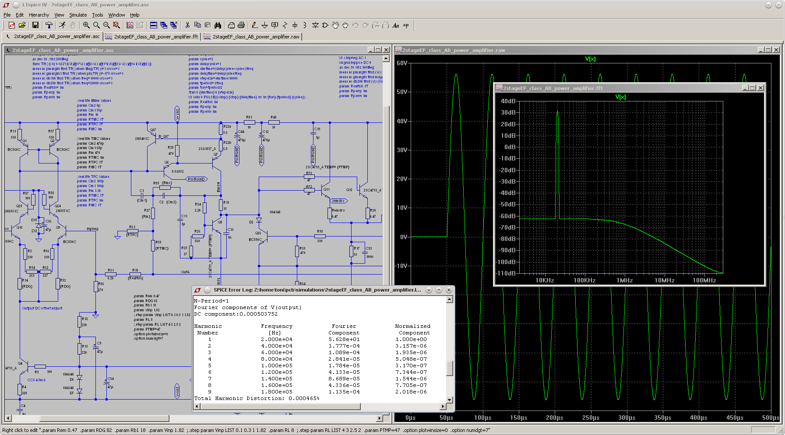The image size is (785, 435).
Task: Place a diode using the toolbar icon
Action: [x=315, y=25]
